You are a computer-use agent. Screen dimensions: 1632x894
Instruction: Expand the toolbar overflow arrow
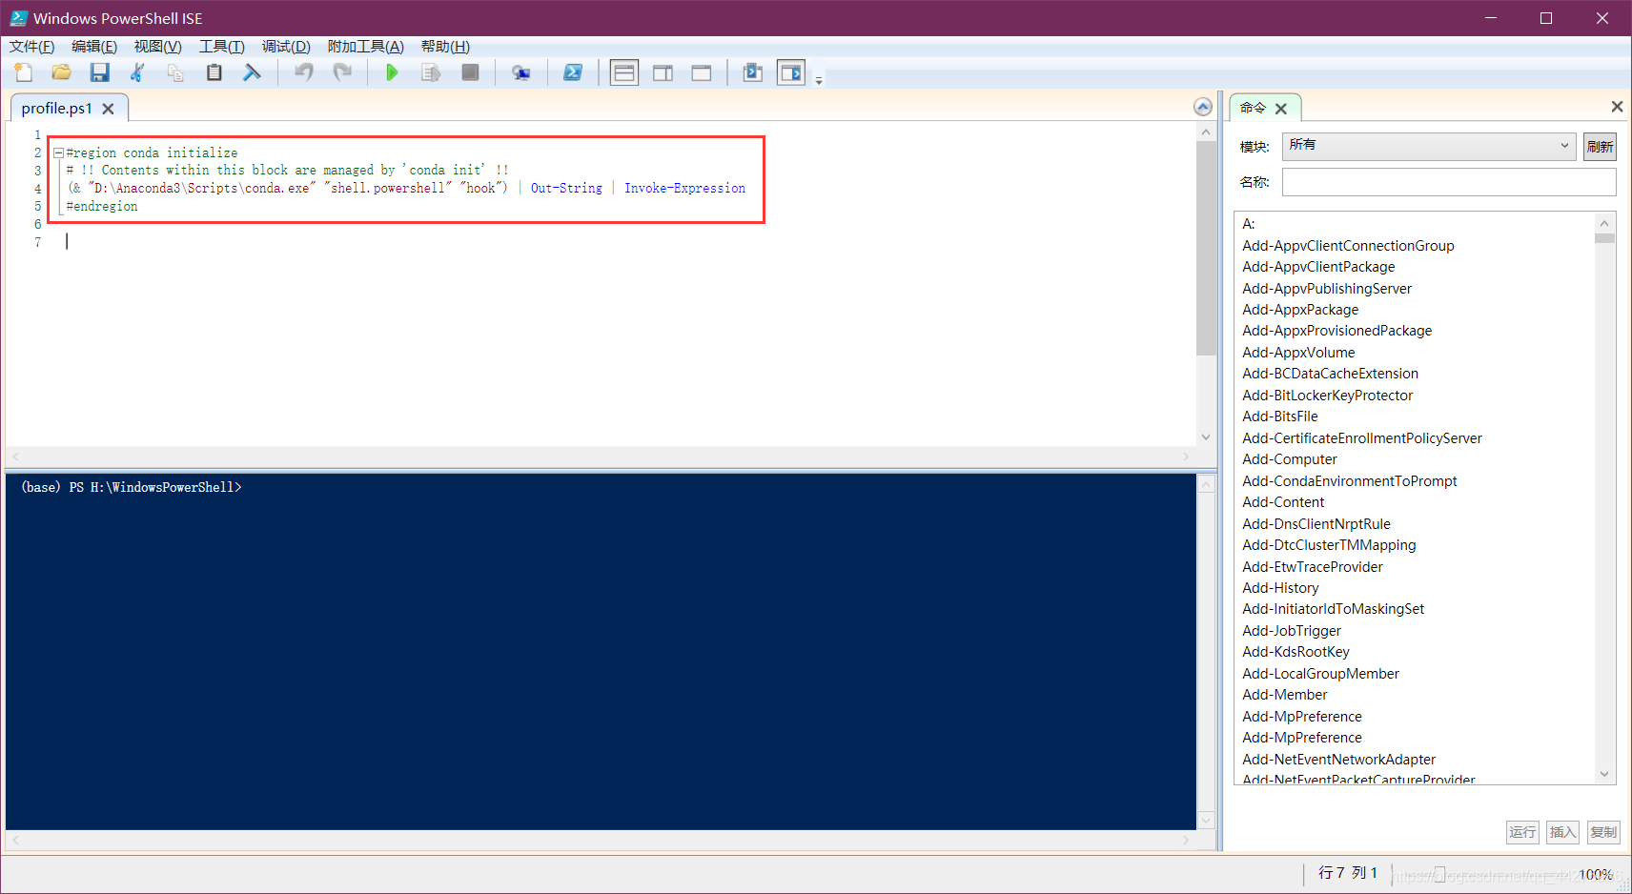(819, 80)
